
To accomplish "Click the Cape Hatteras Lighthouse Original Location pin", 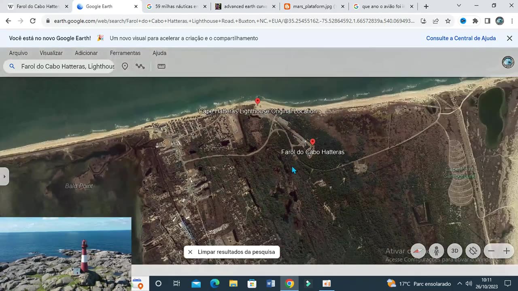I will click(257, 101).
